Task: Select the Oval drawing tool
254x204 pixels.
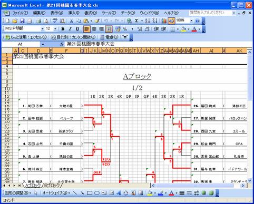Action: click(x=97, y=193)
